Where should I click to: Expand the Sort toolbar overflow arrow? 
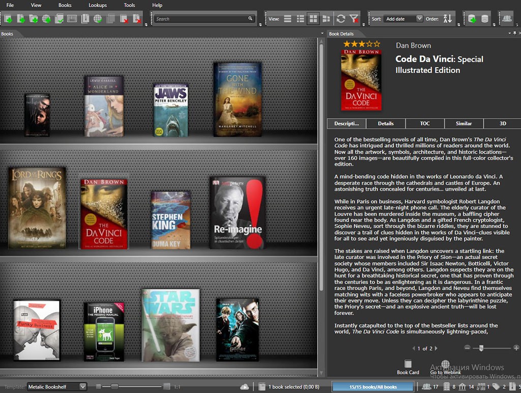[458, 24]
